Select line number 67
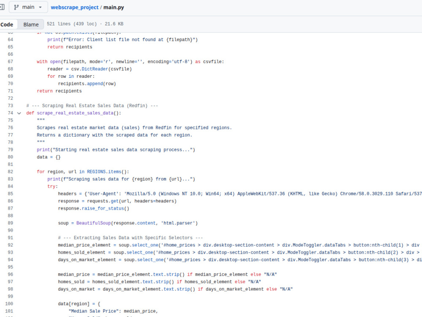The height and width of the screenshot is (317, 422). (10, 61)
